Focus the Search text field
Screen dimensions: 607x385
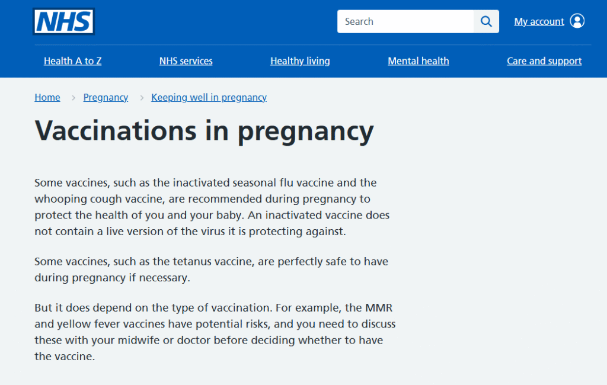tap(405, 22)
